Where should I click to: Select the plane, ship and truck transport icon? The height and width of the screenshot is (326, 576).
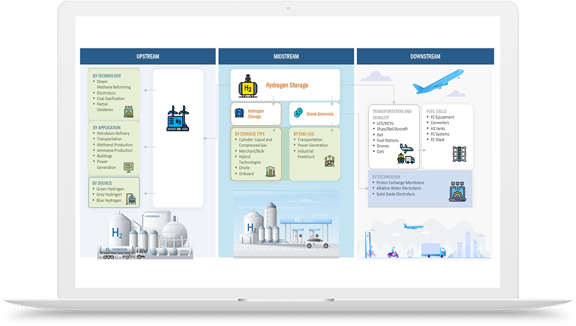[406, 154]
